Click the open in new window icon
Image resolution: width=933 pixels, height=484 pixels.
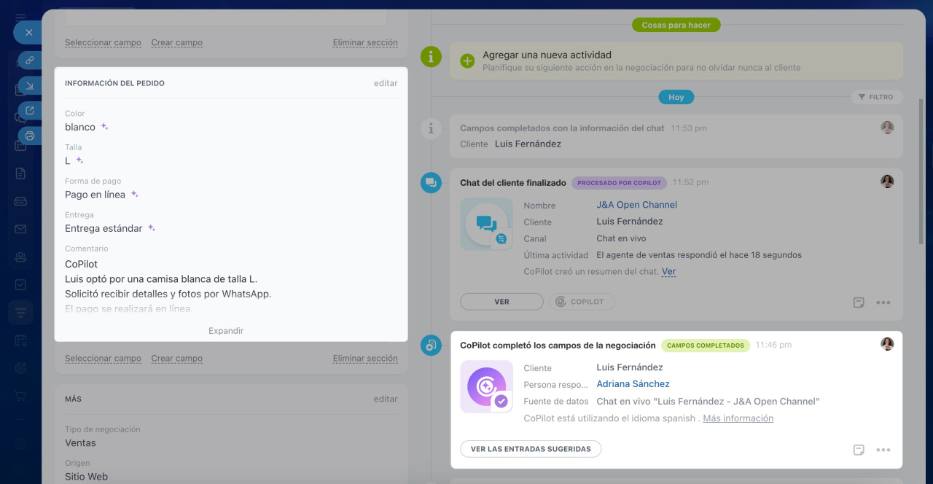[30, 111]
